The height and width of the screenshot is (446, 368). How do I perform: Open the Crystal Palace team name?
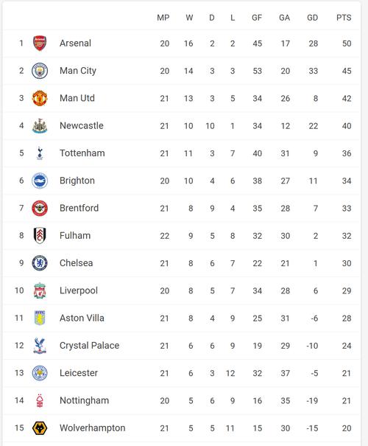coord(90,346)
